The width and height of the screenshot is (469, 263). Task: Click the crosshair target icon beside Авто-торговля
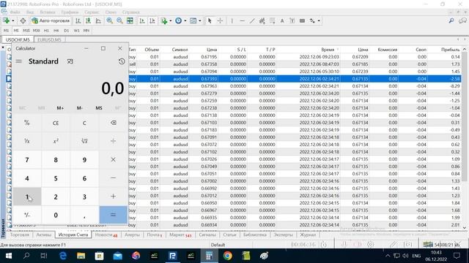(x=23, y=20)
